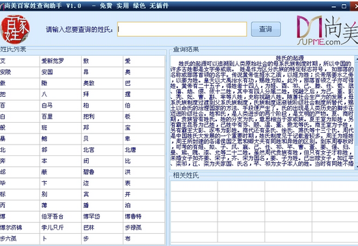358x246 pixels.
Task: Click the query result scrollbar down arrow
Action: coord(357,167)
